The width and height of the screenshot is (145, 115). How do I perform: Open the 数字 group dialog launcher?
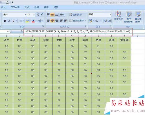[x=110, y=26]
